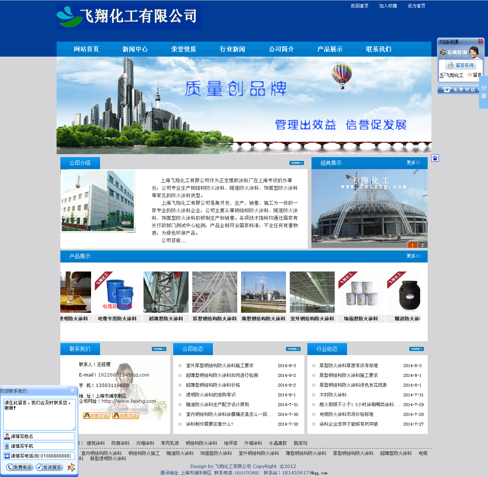
Task: Open the 饰面型防火涂料 product thumbnail
Action: (x=361, y=292)
